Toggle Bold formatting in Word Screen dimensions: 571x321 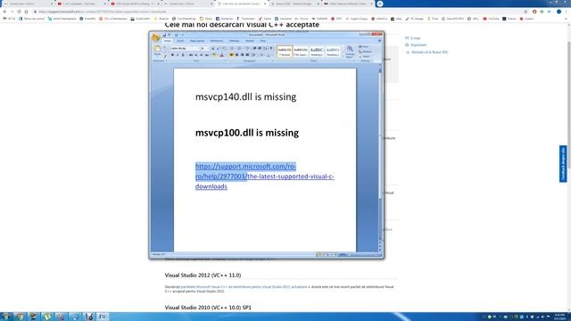coord(172,55)
